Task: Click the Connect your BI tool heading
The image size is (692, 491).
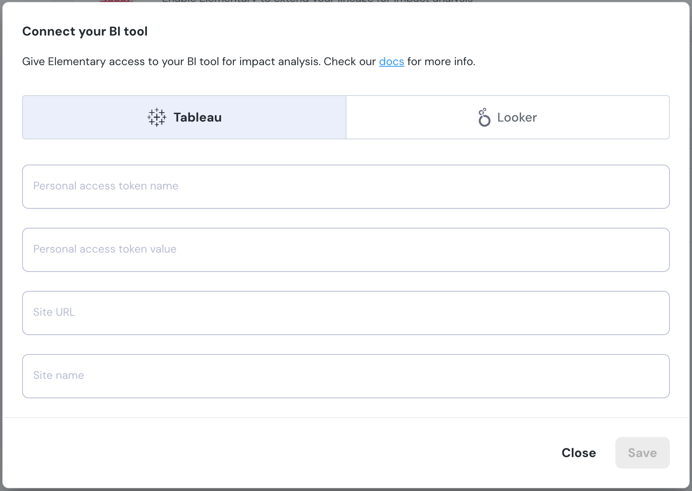Action: click(85, 31)
